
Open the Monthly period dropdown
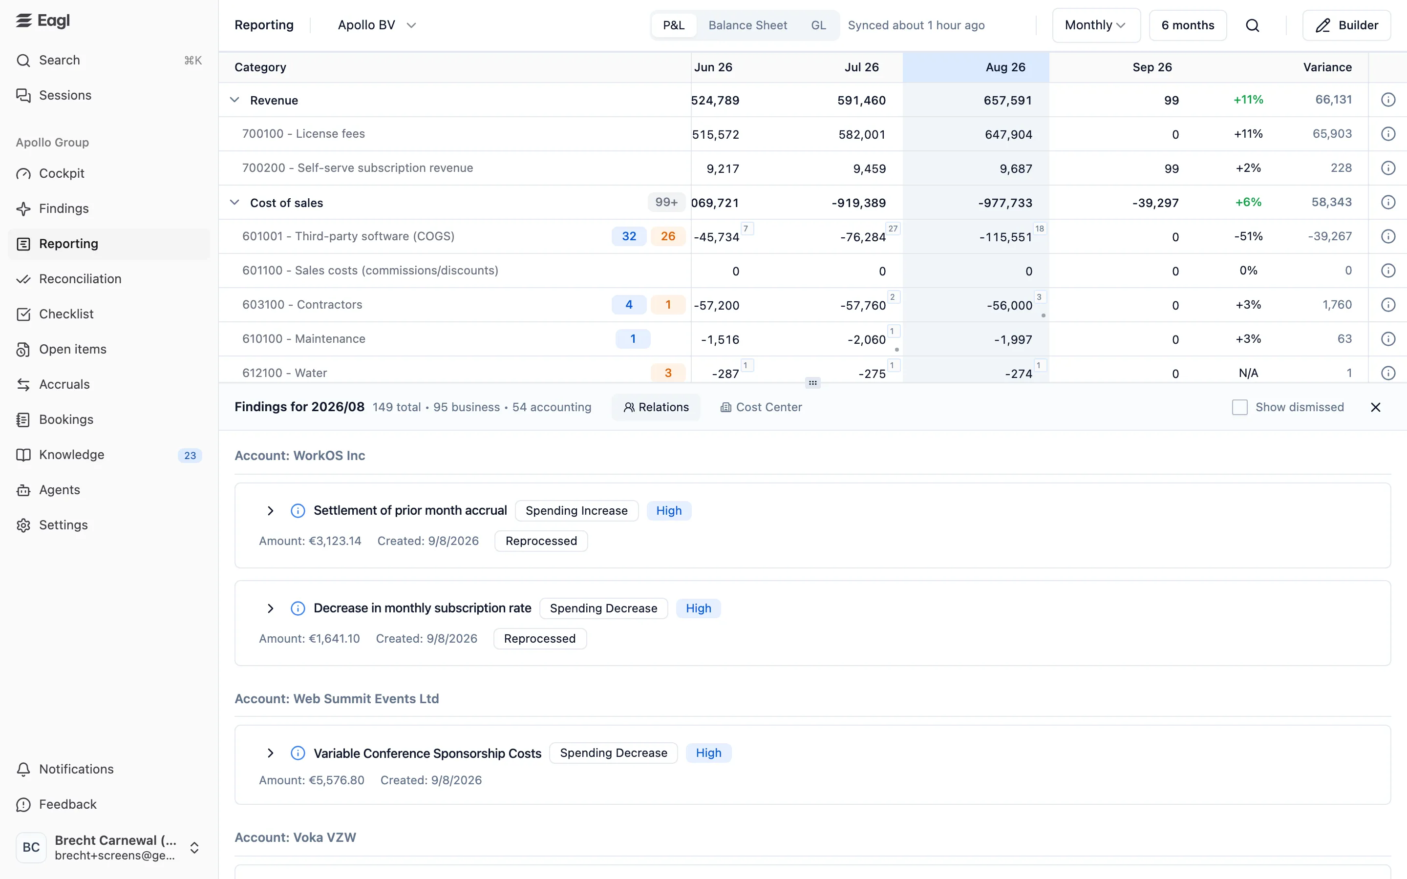tap(1096, 25)
